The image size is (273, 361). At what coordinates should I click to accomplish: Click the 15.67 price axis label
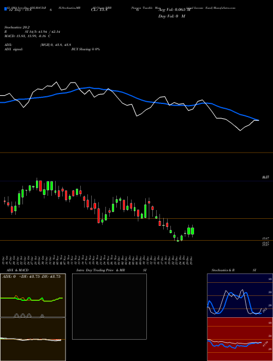pos(266,238)
